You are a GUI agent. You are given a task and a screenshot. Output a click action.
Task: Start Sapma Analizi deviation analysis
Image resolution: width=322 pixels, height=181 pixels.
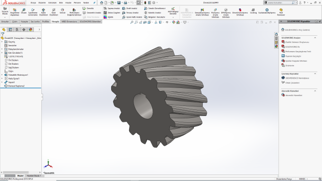click(x=112, y=8)
